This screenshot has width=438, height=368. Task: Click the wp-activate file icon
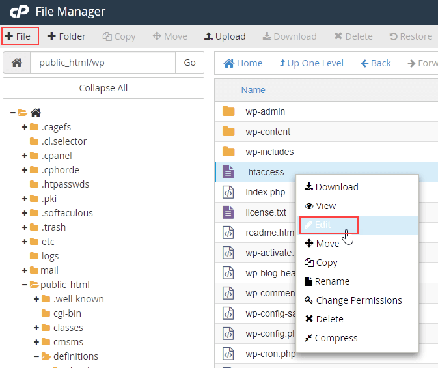[x=228, y=253]
